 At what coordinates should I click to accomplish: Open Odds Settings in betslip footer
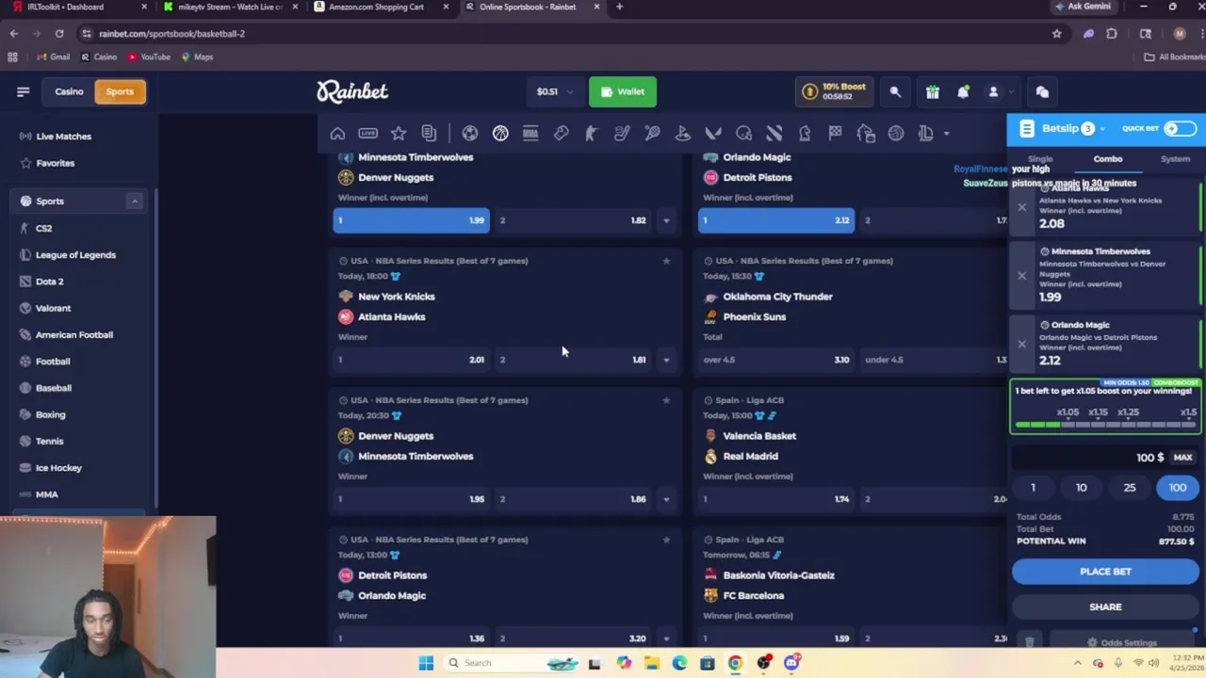point(1121,643)
